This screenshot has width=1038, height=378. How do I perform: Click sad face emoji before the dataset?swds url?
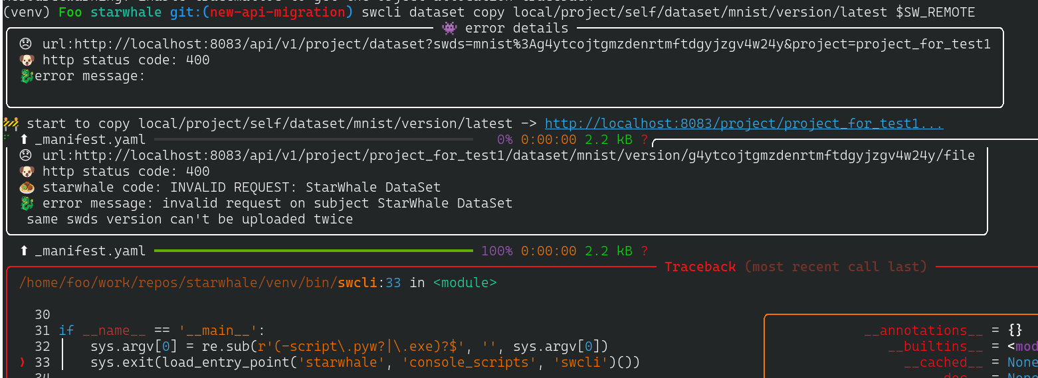point(25,44)
